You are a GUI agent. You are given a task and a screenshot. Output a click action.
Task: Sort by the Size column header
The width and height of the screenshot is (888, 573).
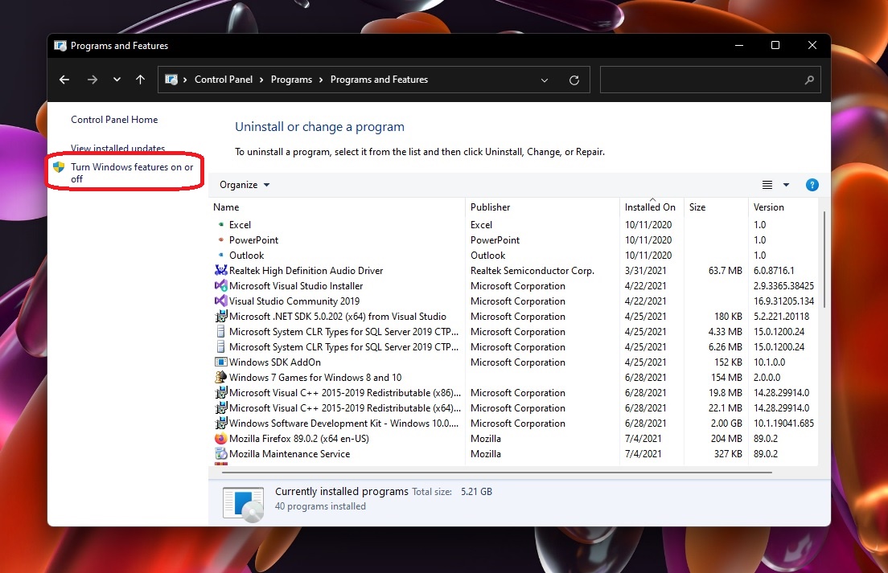(x=716, y=207)
